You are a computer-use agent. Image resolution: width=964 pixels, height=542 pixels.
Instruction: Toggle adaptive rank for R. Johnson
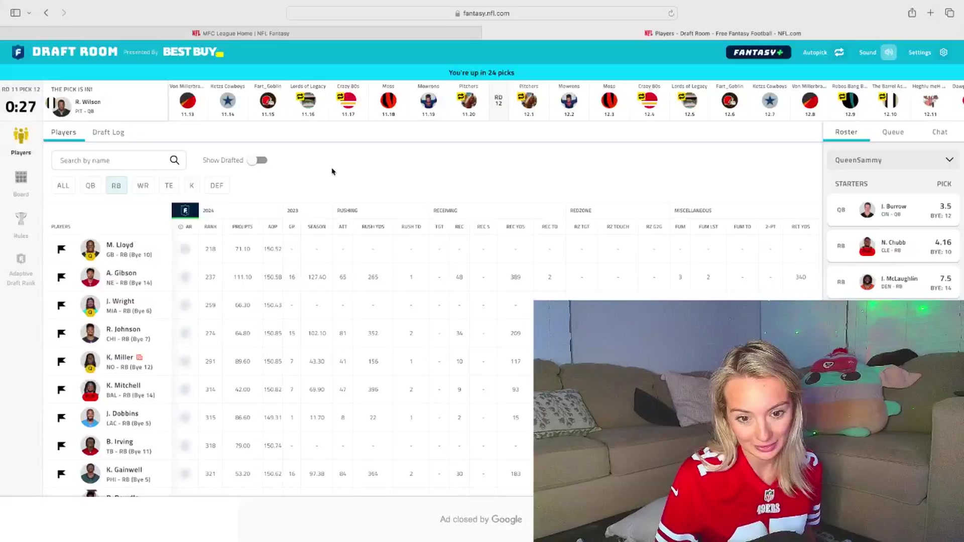point(185,333)
